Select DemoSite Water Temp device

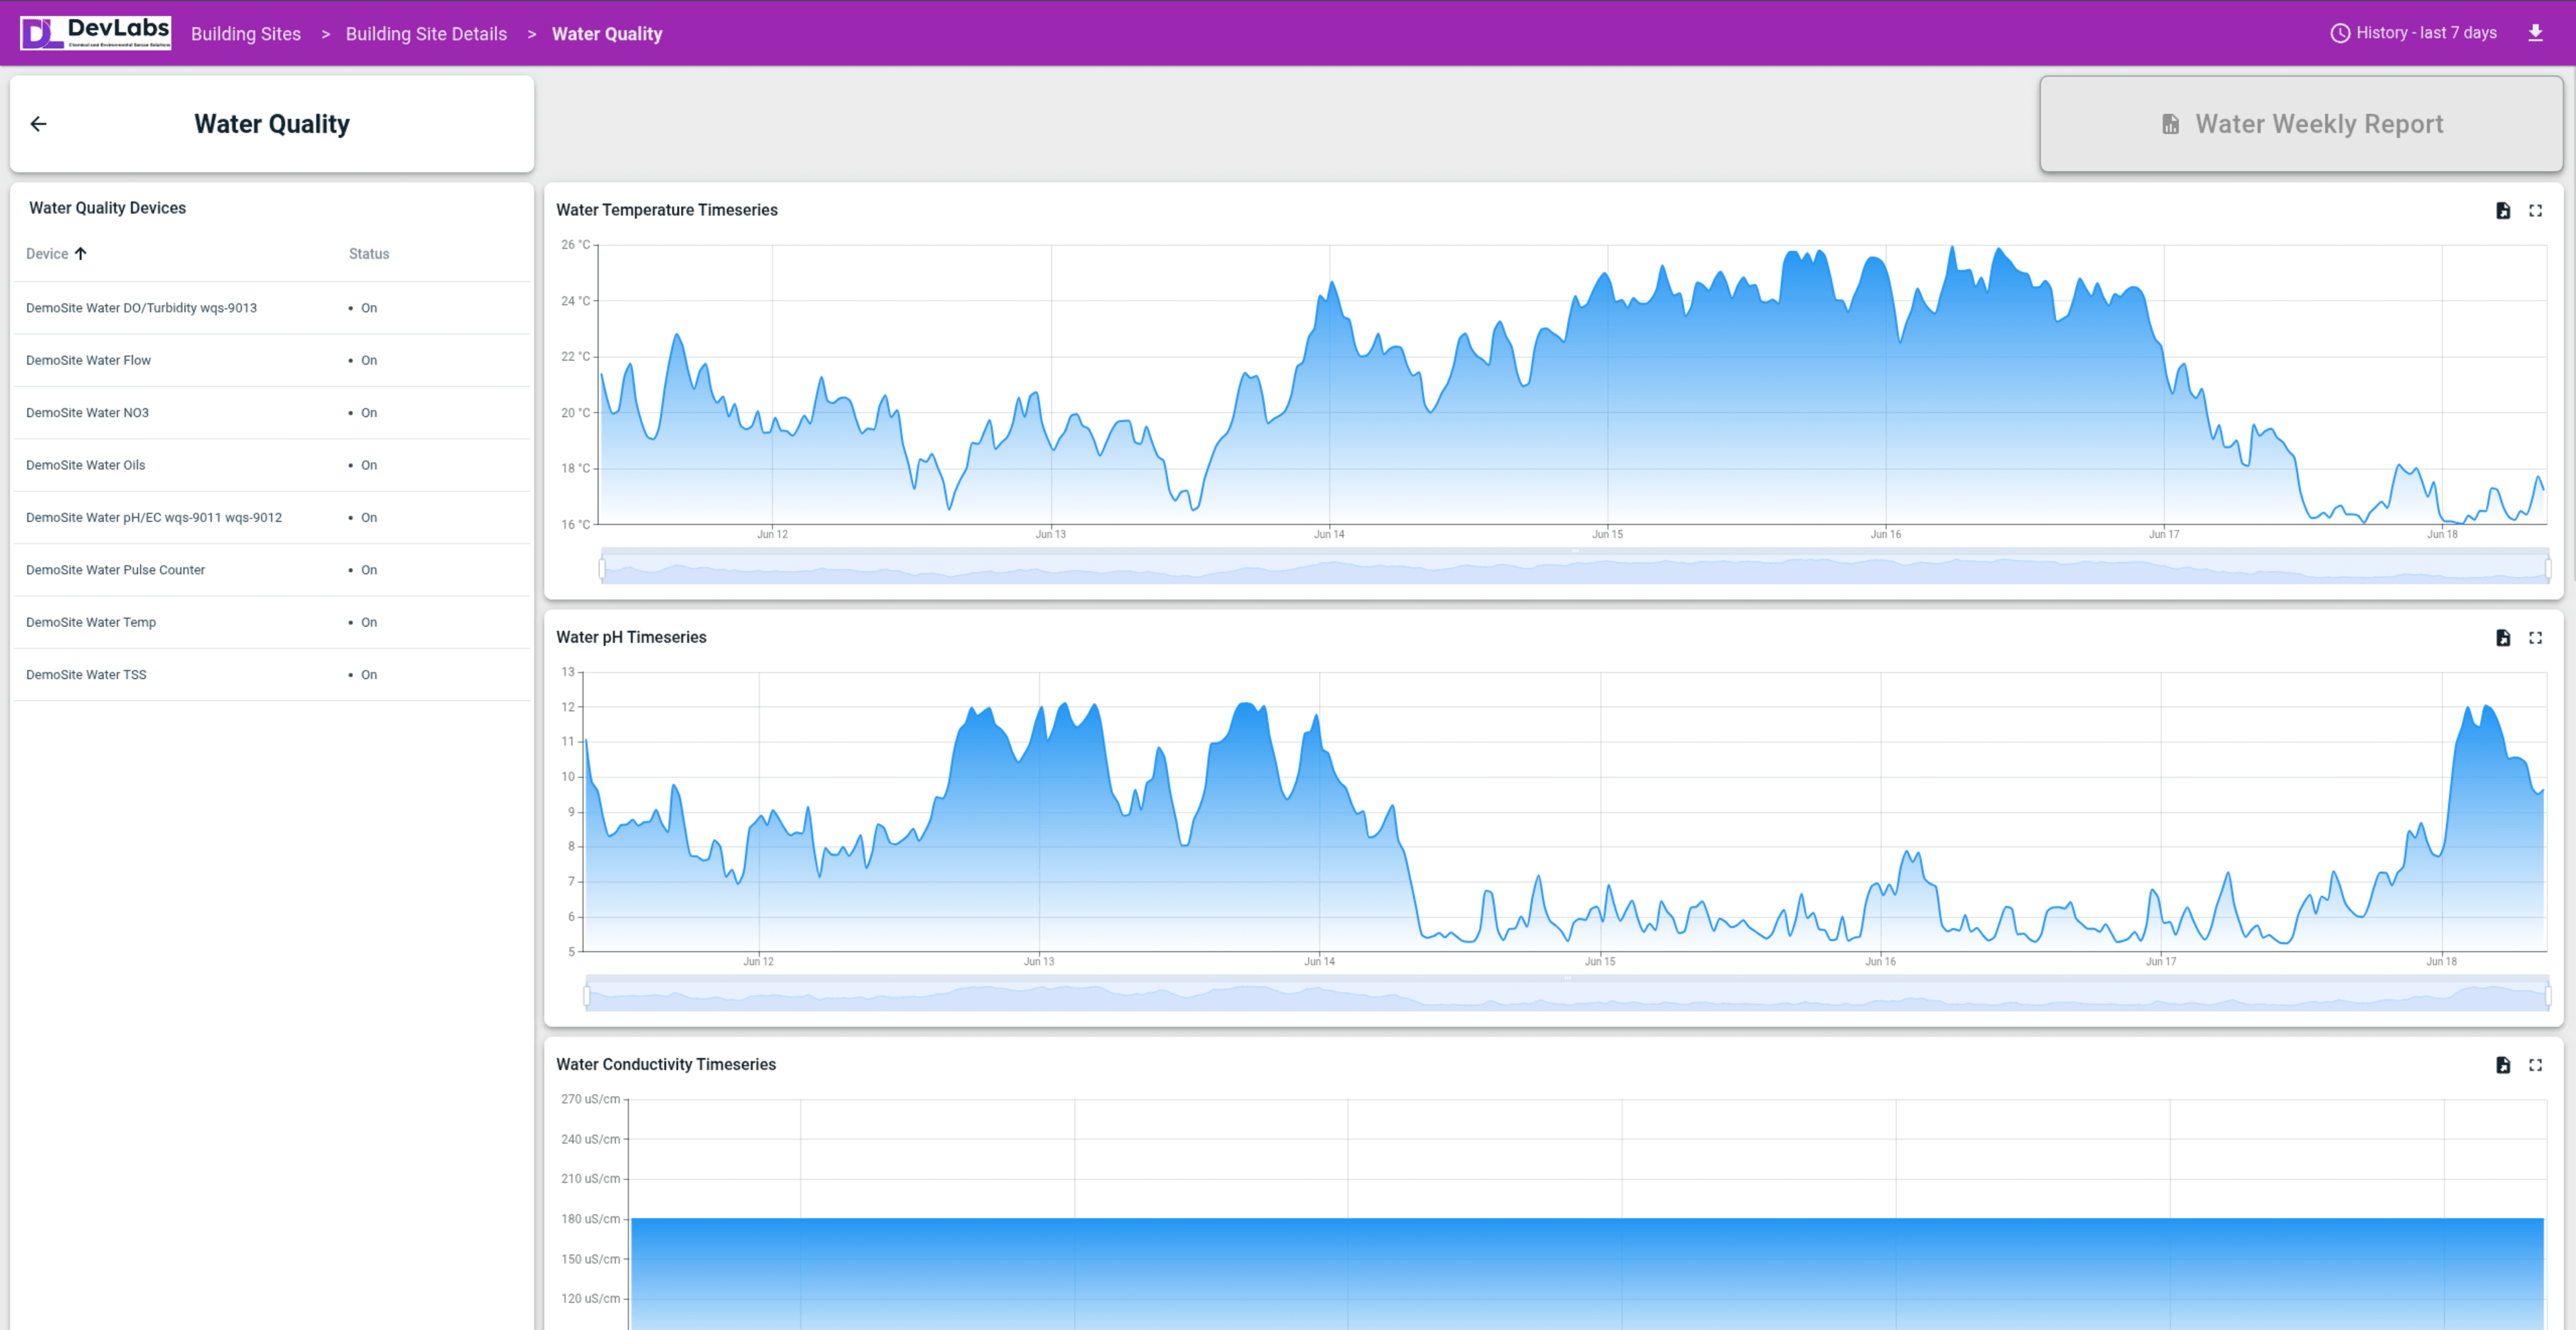click(272, 622)
